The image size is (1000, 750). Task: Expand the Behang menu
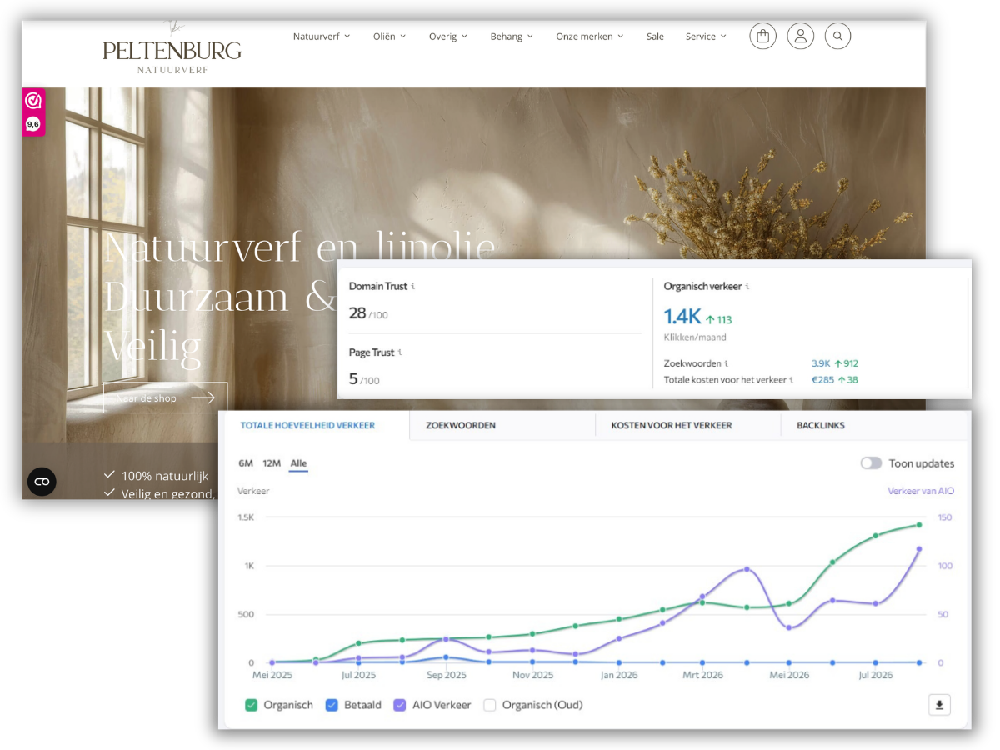click(x=512, y=37)
